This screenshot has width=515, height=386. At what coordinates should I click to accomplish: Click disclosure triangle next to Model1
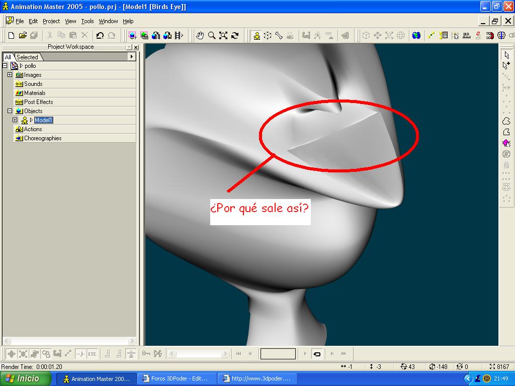pos(32,120)
